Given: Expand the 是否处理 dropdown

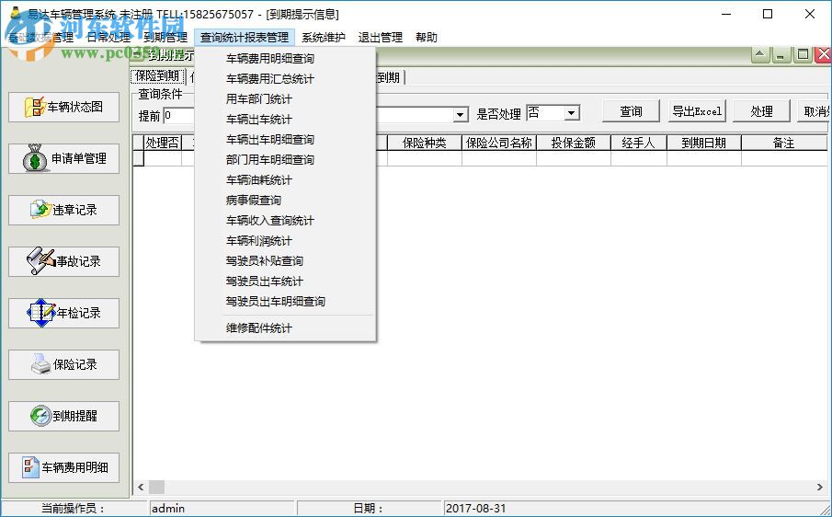Looking at the screenshot, I should [571, 113].
